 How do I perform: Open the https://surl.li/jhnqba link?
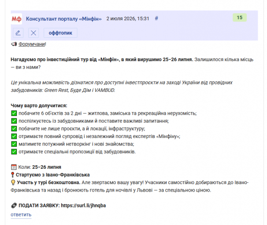click(x=83, y=206)
